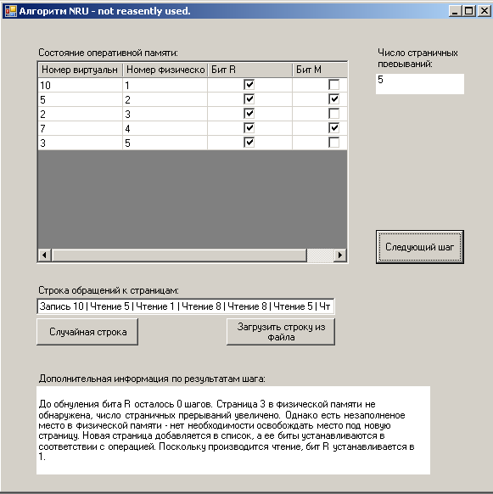Maximize the Алгоритм NRU window
This screenshot has width=493, height=494.
point(469,11)
